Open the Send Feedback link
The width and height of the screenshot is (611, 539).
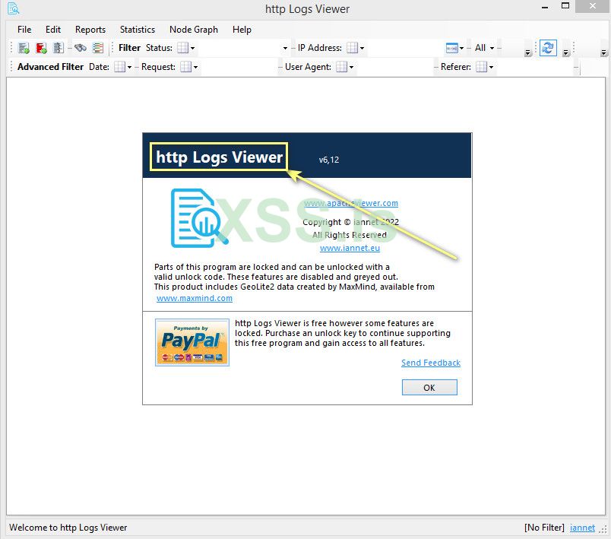tap(431, 363)
